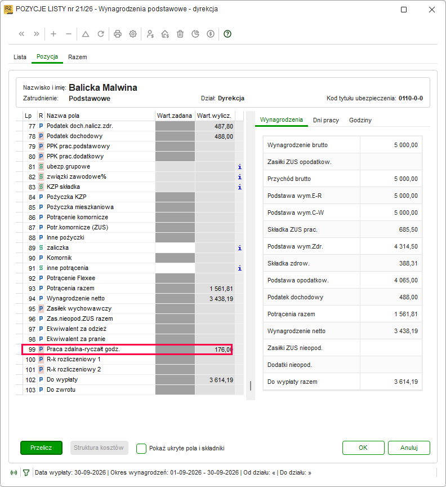Select the R-k rozliczeniowy 1 row
The width and height of the screenshot is (446, 487).
coord(128,360)
